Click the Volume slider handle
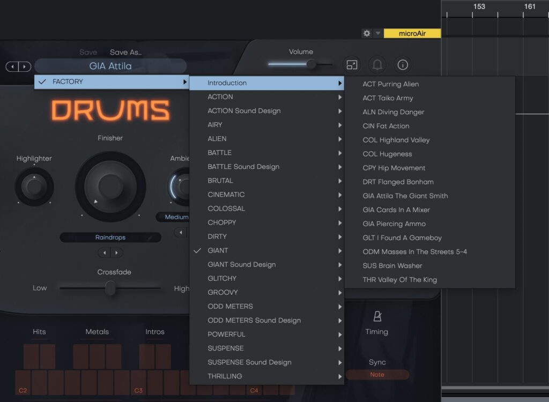The image size is (549, 402). 311,64
